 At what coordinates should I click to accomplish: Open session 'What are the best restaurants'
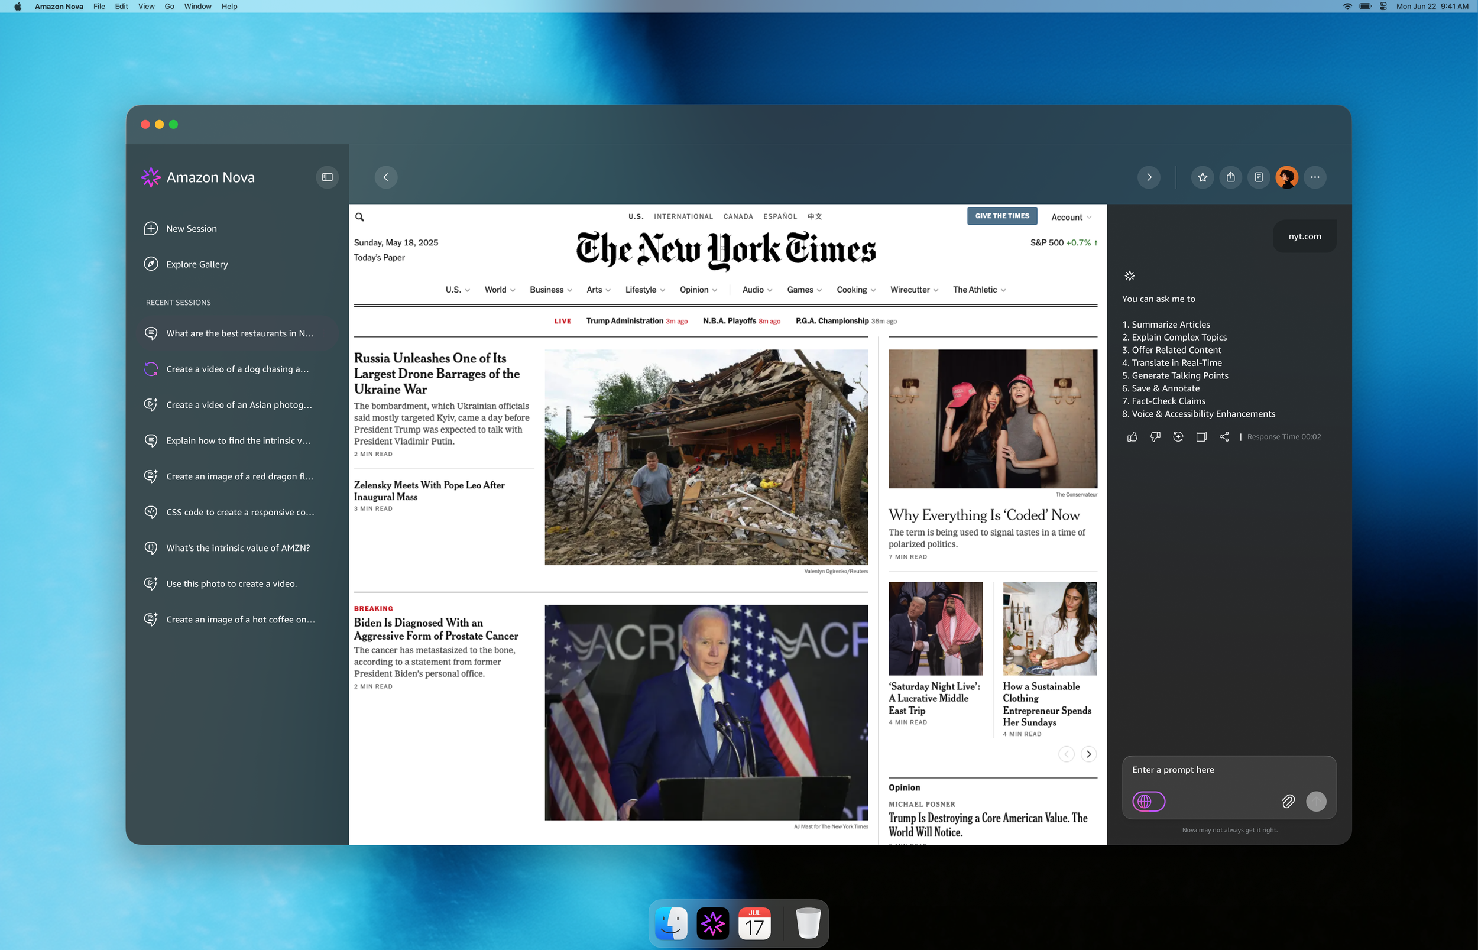[x=238, y=333]
